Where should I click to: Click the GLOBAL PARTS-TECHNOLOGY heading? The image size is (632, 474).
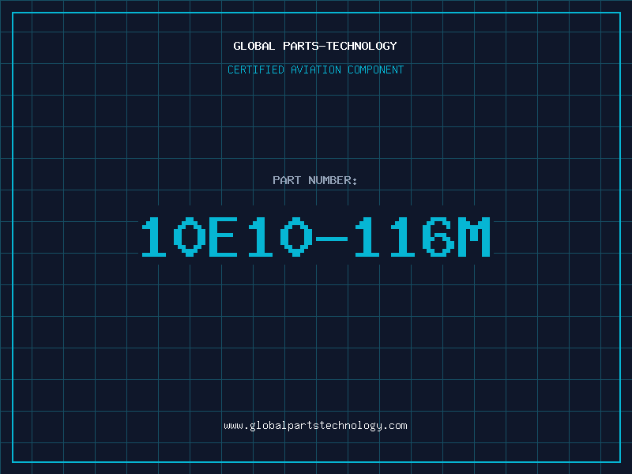click(x=315, y=46)
